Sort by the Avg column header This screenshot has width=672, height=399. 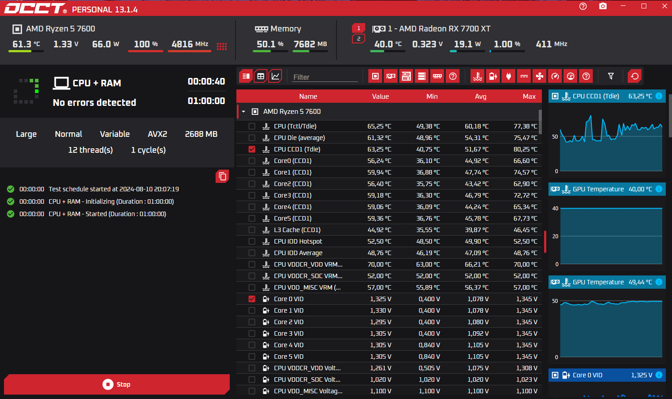pyautogui.click(x=481, y=96)
